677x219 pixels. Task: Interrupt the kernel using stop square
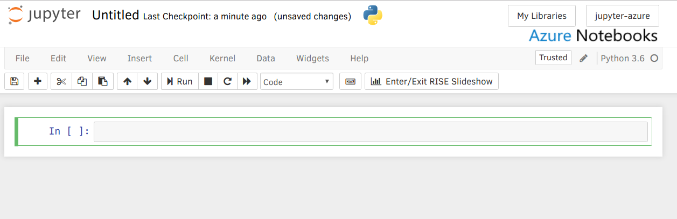[x=208, y=81]
